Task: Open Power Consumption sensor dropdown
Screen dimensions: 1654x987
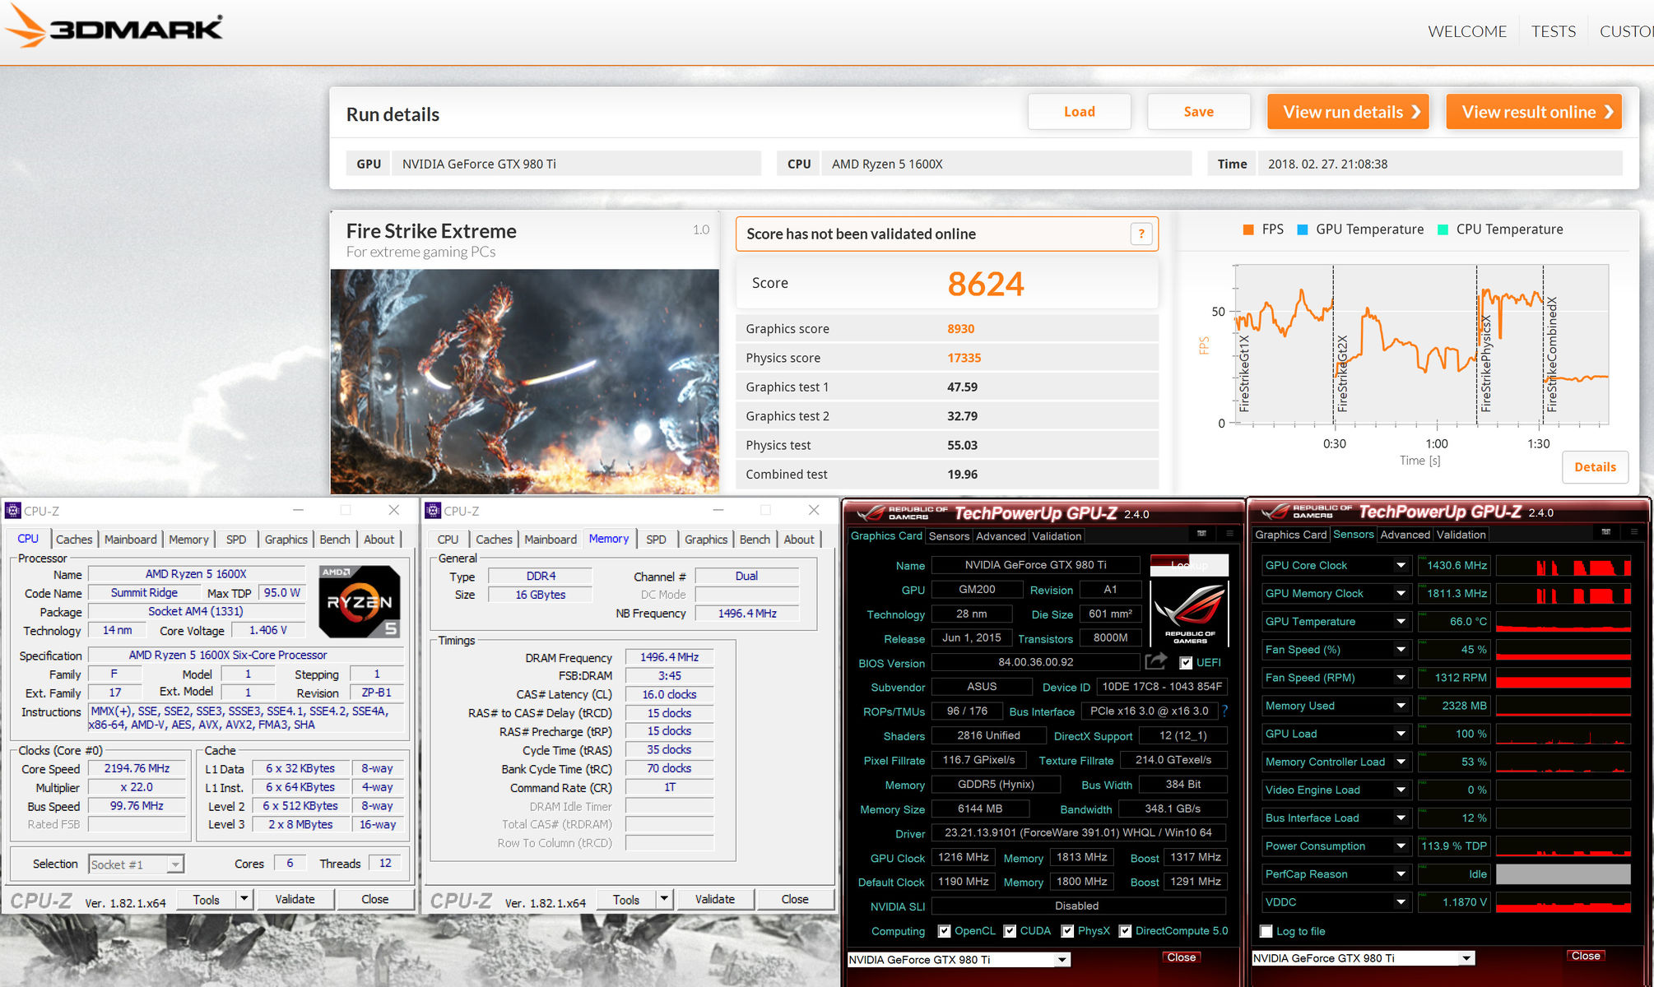Action: click(1401, 846)
